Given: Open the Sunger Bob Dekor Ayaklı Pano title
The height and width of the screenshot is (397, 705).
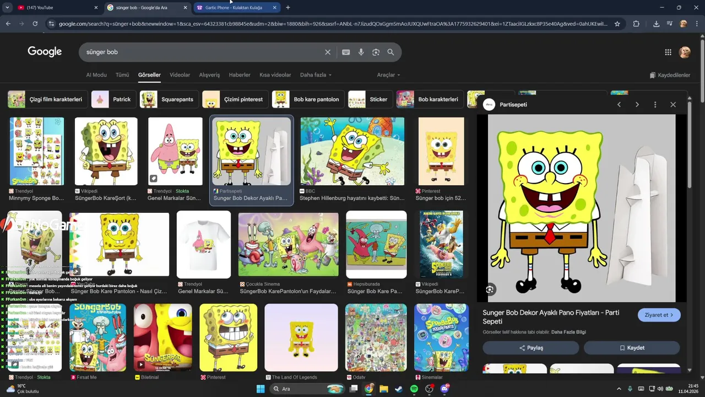Looking at the screenshot, I should (551, 316).
